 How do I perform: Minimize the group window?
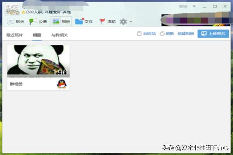(205, 7)
